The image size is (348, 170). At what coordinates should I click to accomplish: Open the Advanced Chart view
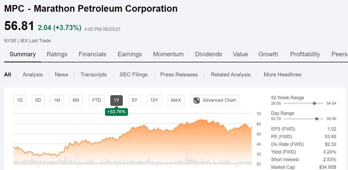click(x=214, y=100)
